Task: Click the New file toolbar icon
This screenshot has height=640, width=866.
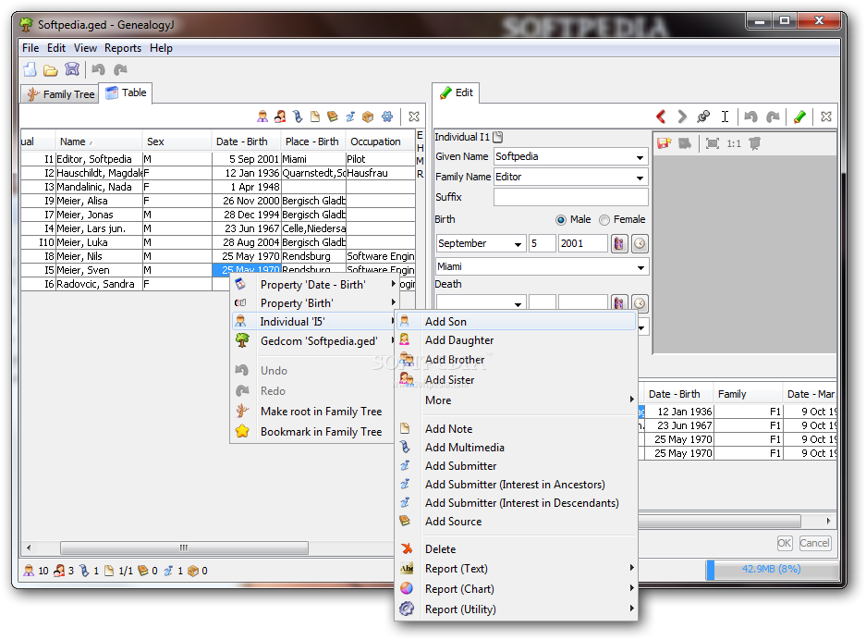Action: click(30, 69)
